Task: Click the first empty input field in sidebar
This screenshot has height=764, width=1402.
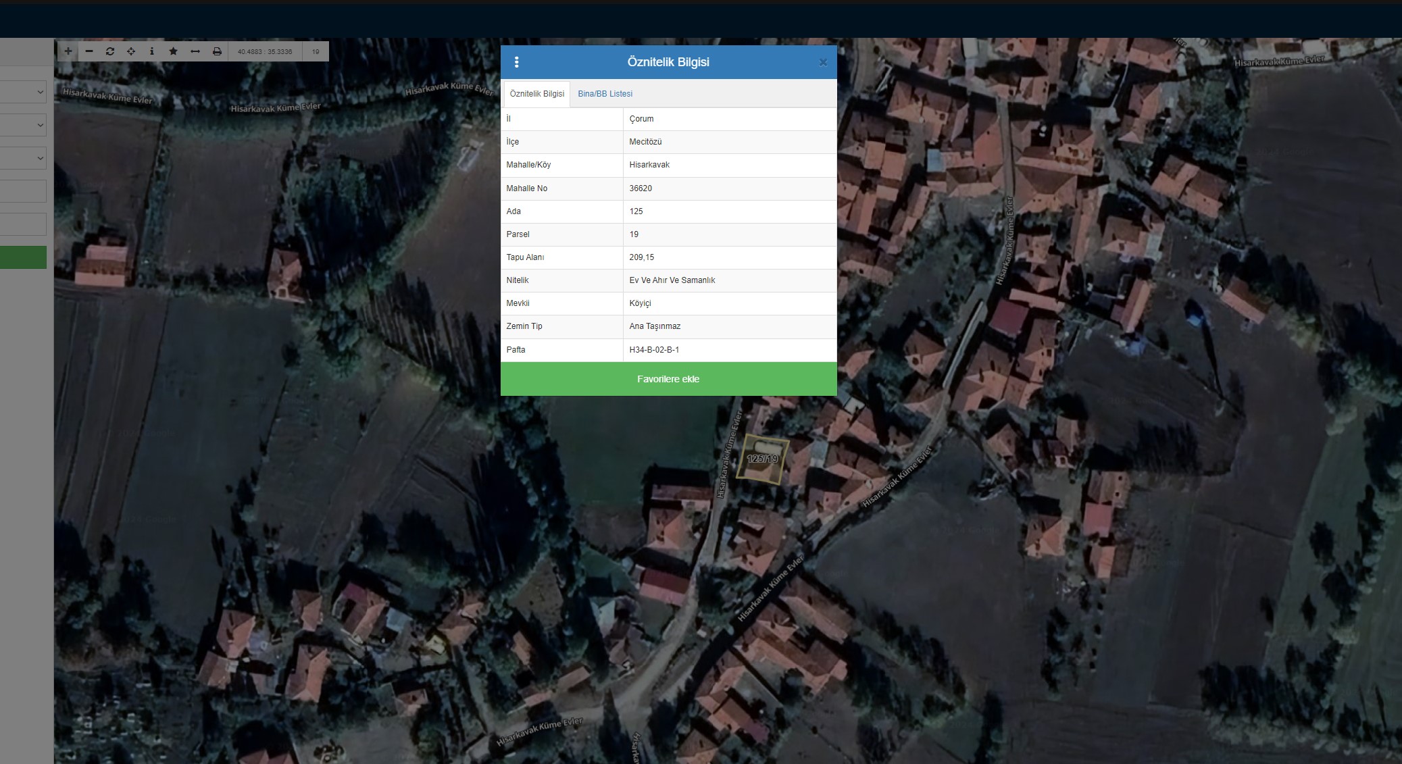Action: click(23, 191)
